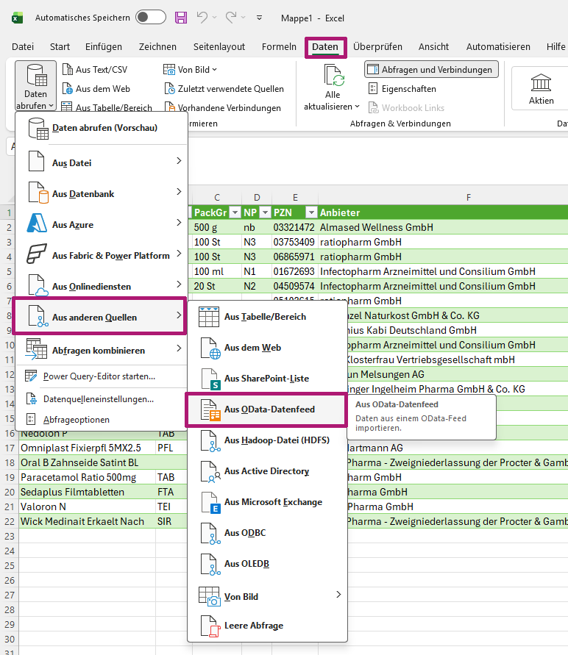Select Aus SharePoint-Liste entry
This screenshot has width=568, height=655.
[266, 379]
